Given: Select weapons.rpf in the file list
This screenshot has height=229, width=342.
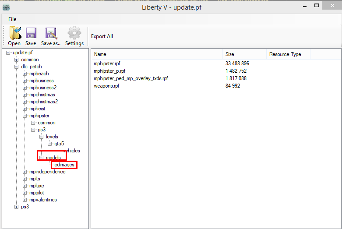Looking at the screenshot, I should coord(106,86).
